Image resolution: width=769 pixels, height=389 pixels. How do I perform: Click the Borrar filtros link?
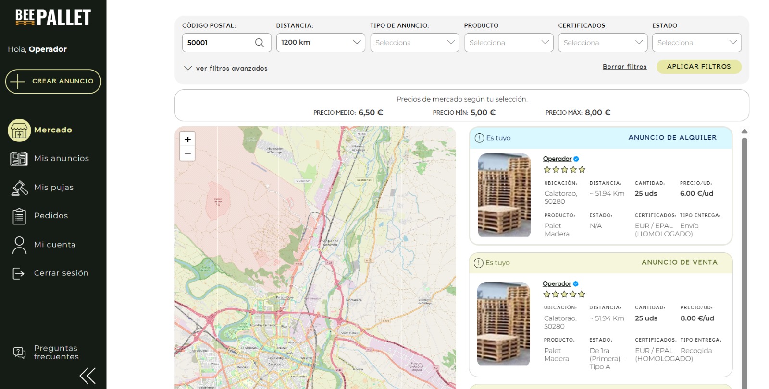pos(624,67)
